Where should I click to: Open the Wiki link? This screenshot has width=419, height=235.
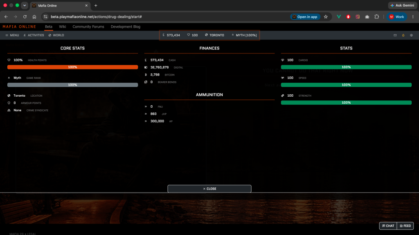[63, 27]
